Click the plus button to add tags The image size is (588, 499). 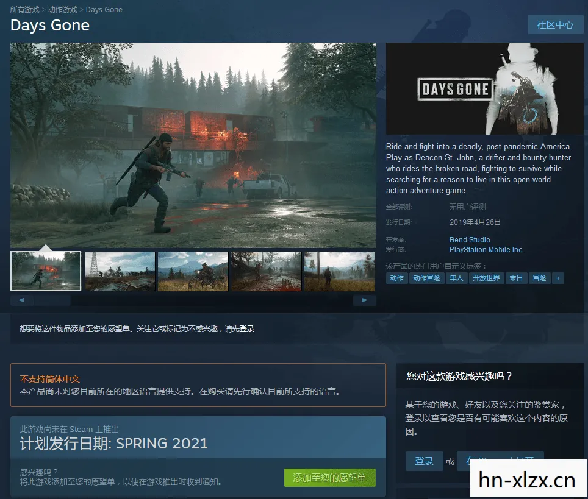[x=558, y=278]
